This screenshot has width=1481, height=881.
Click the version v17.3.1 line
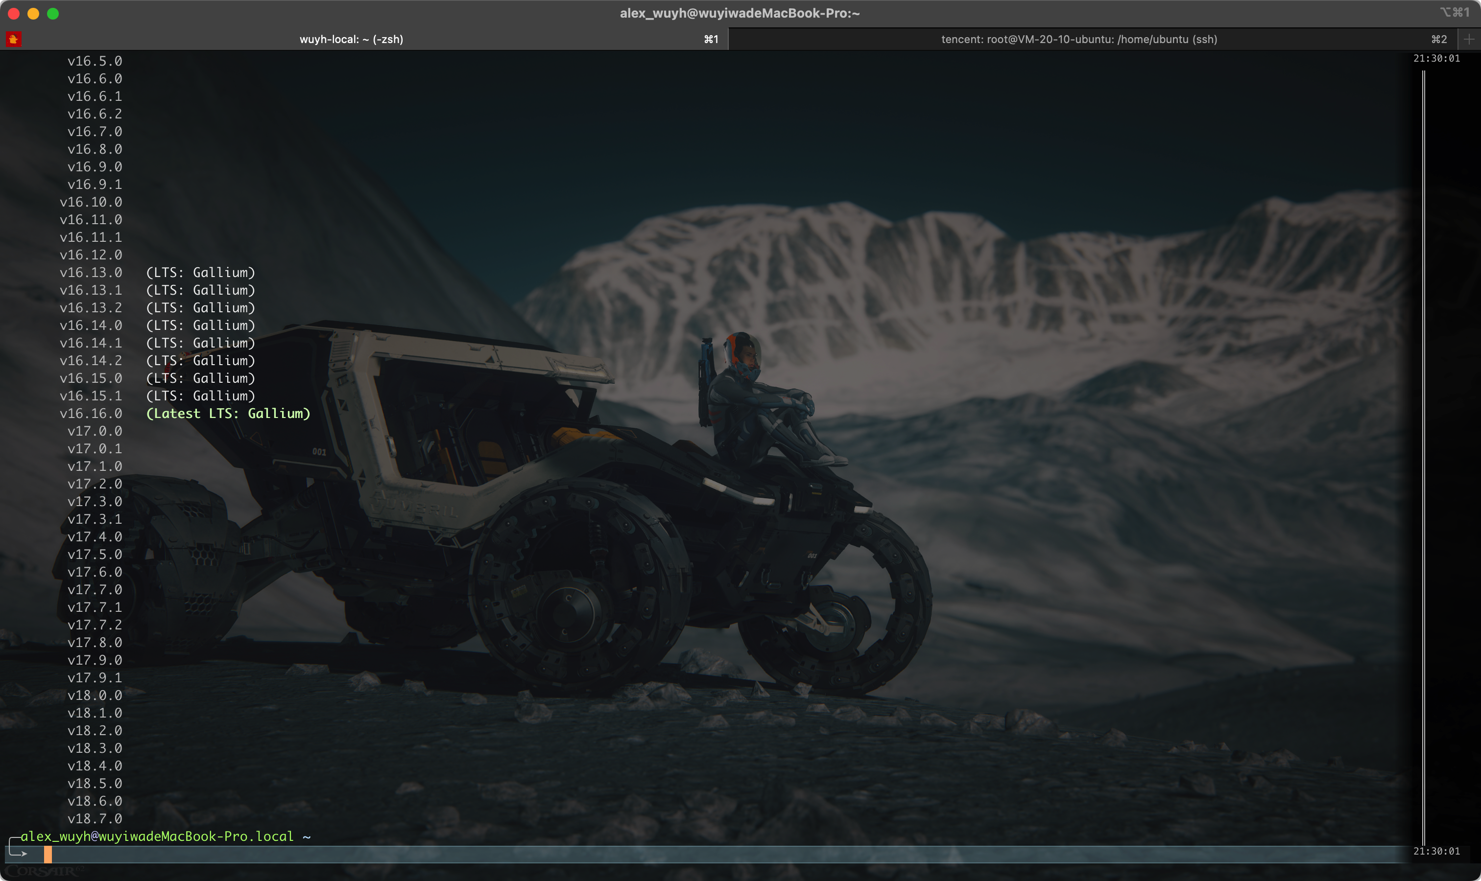(95, 519)
